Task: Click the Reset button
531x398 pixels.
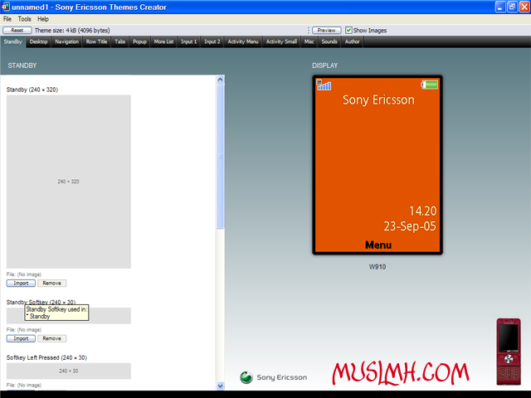Action: click(x=17, y=30)
